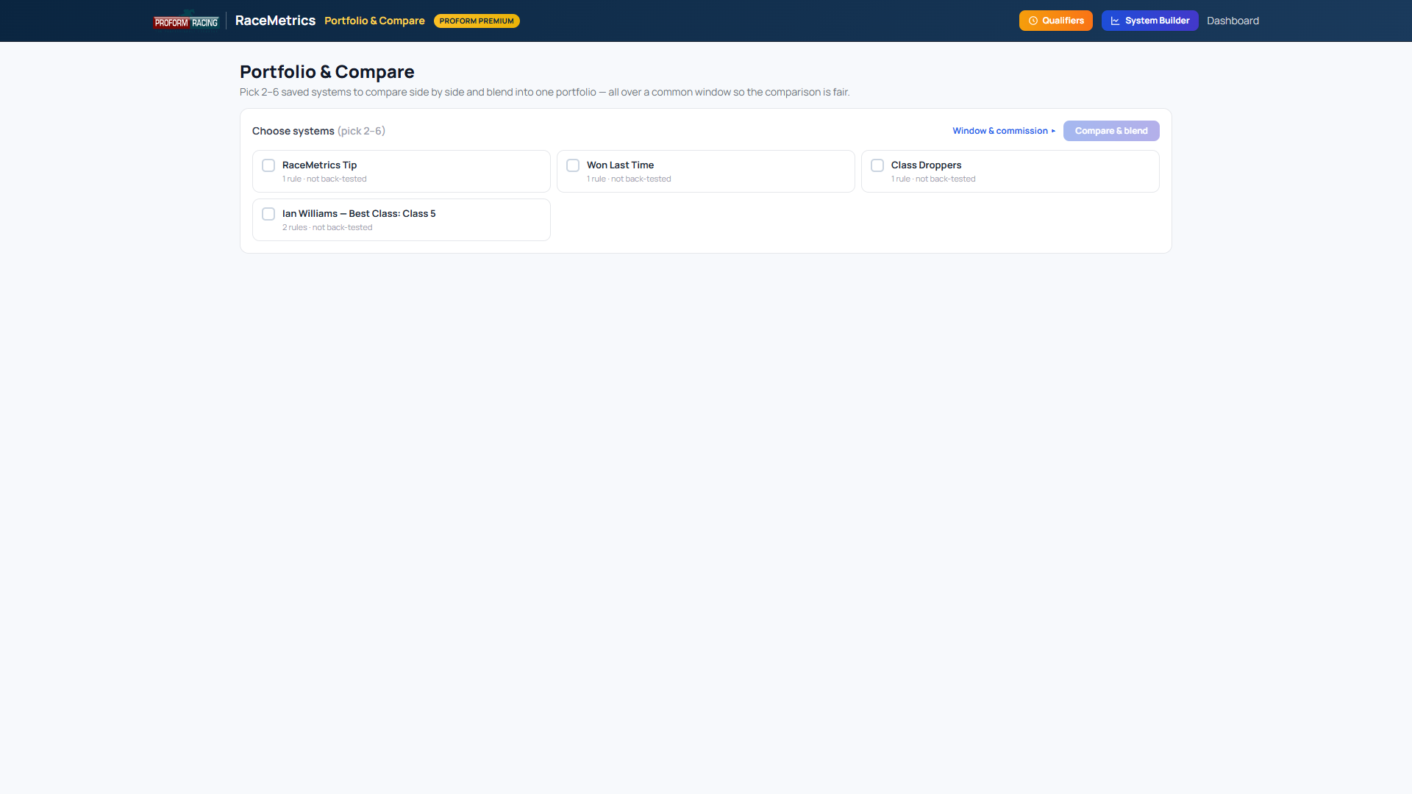Tick the RaceMetrics Tip checkbox
This screenshot has height=794, width=1412.
point(268,165)
